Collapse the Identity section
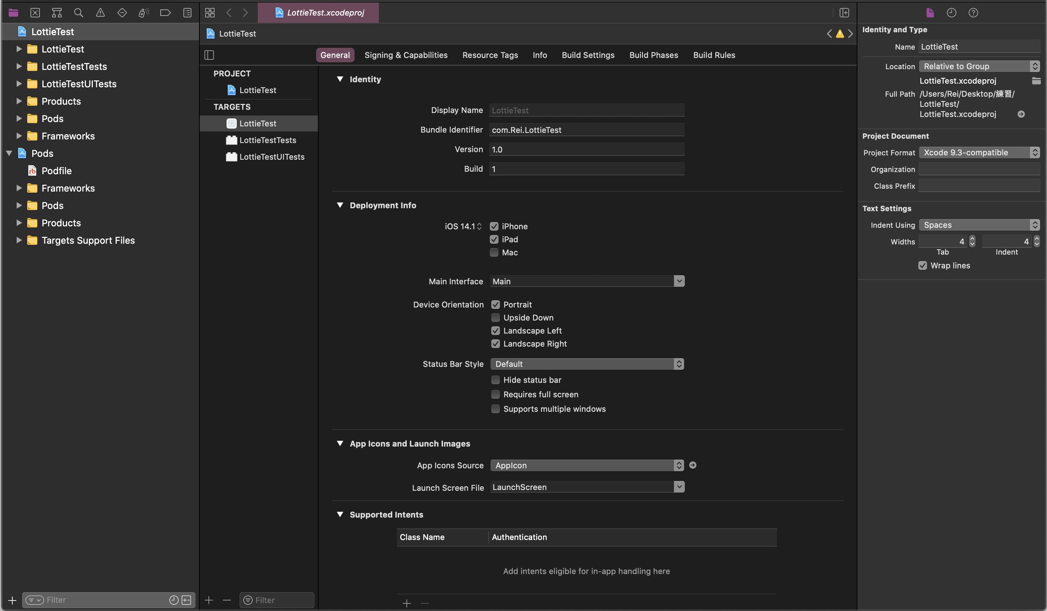The height and width of the screenshot is (611, 1047). [x=340, y=79]
